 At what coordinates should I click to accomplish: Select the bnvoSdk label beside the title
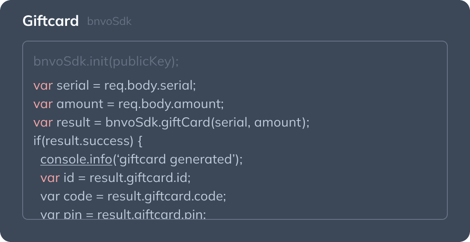[x=109, y=21]
